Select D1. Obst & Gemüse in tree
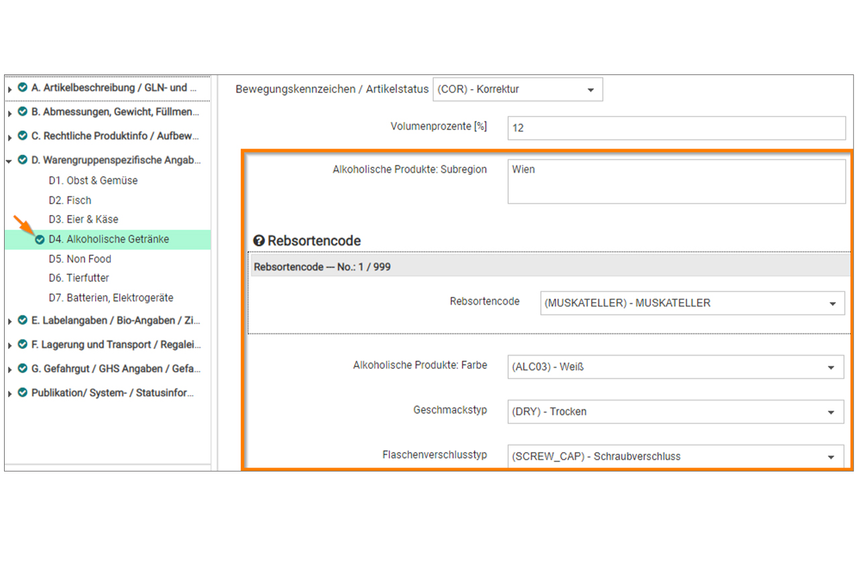The width and height of the screenshot is (858, 572). click(93, 181)
